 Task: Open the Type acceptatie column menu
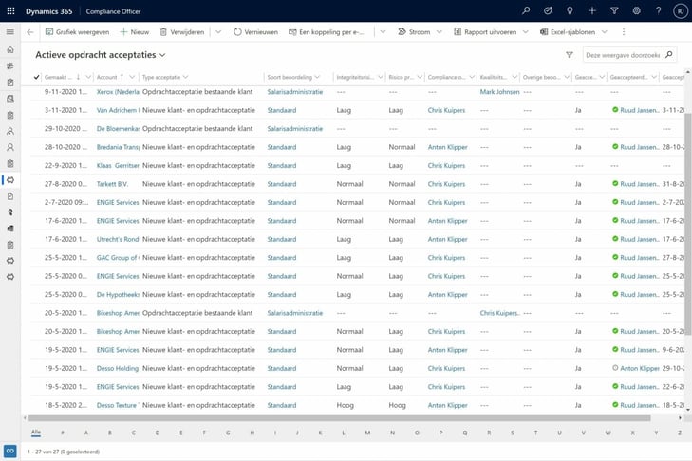point(185,77)
